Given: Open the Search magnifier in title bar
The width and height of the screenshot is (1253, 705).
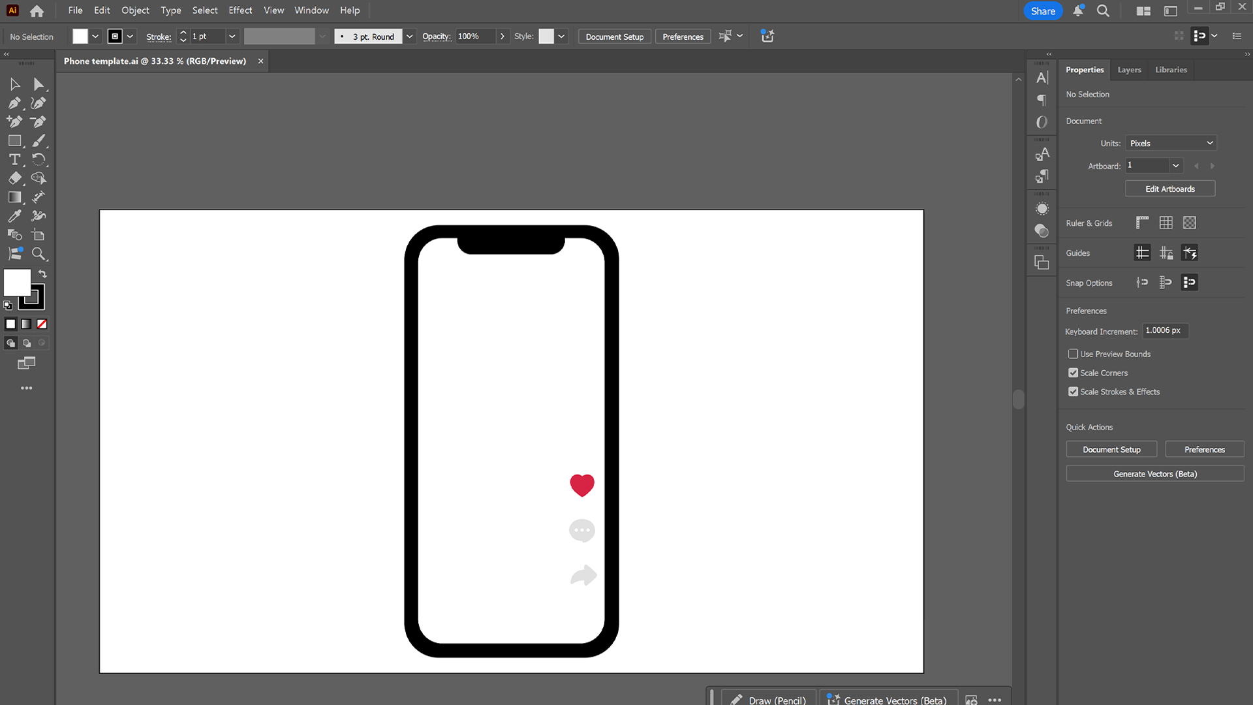Looking at the screenshot, I should point(1103,11).
